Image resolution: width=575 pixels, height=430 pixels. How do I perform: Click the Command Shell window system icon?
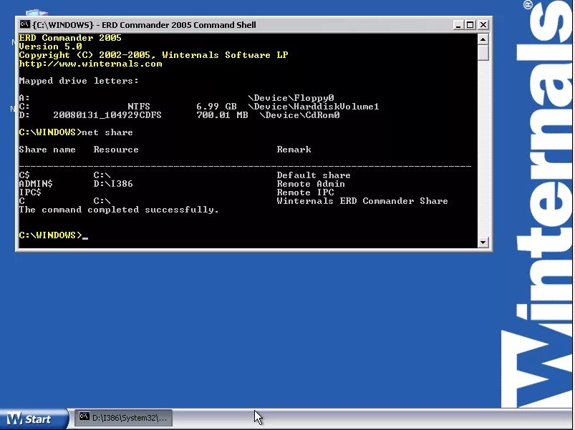pos(24,25)
